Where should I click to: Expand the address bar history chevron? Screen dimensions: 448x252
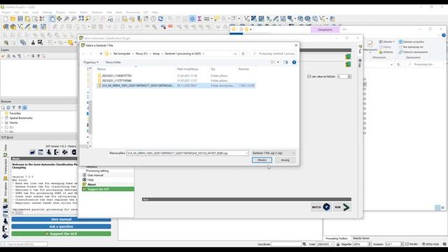tap(235, 54)
